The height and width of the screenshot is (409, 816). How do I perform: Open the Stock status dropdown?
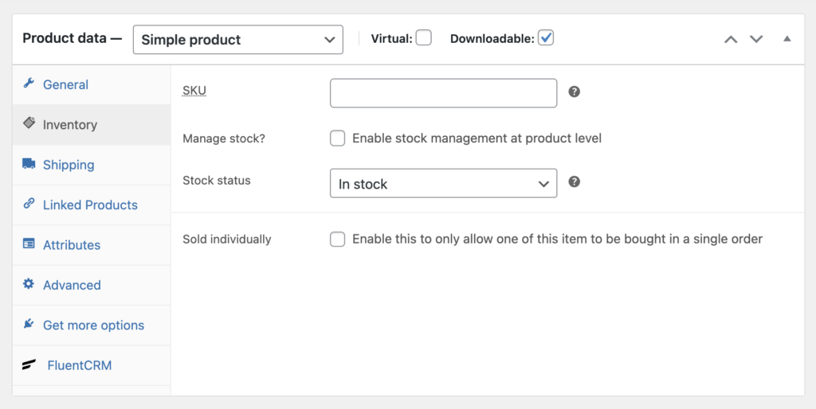(443, 184)
